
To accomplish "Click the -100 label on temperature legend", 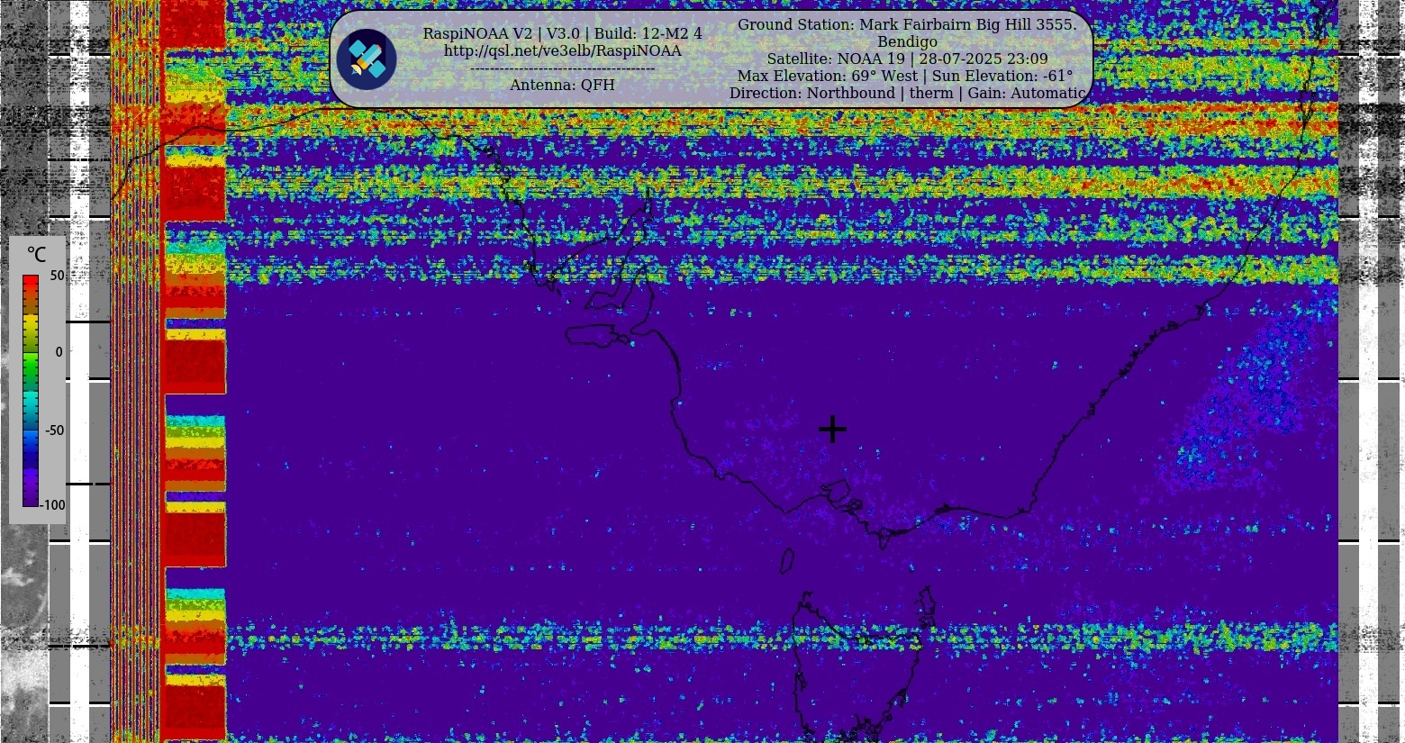I will pyautogui.click(x=53, y=505).
